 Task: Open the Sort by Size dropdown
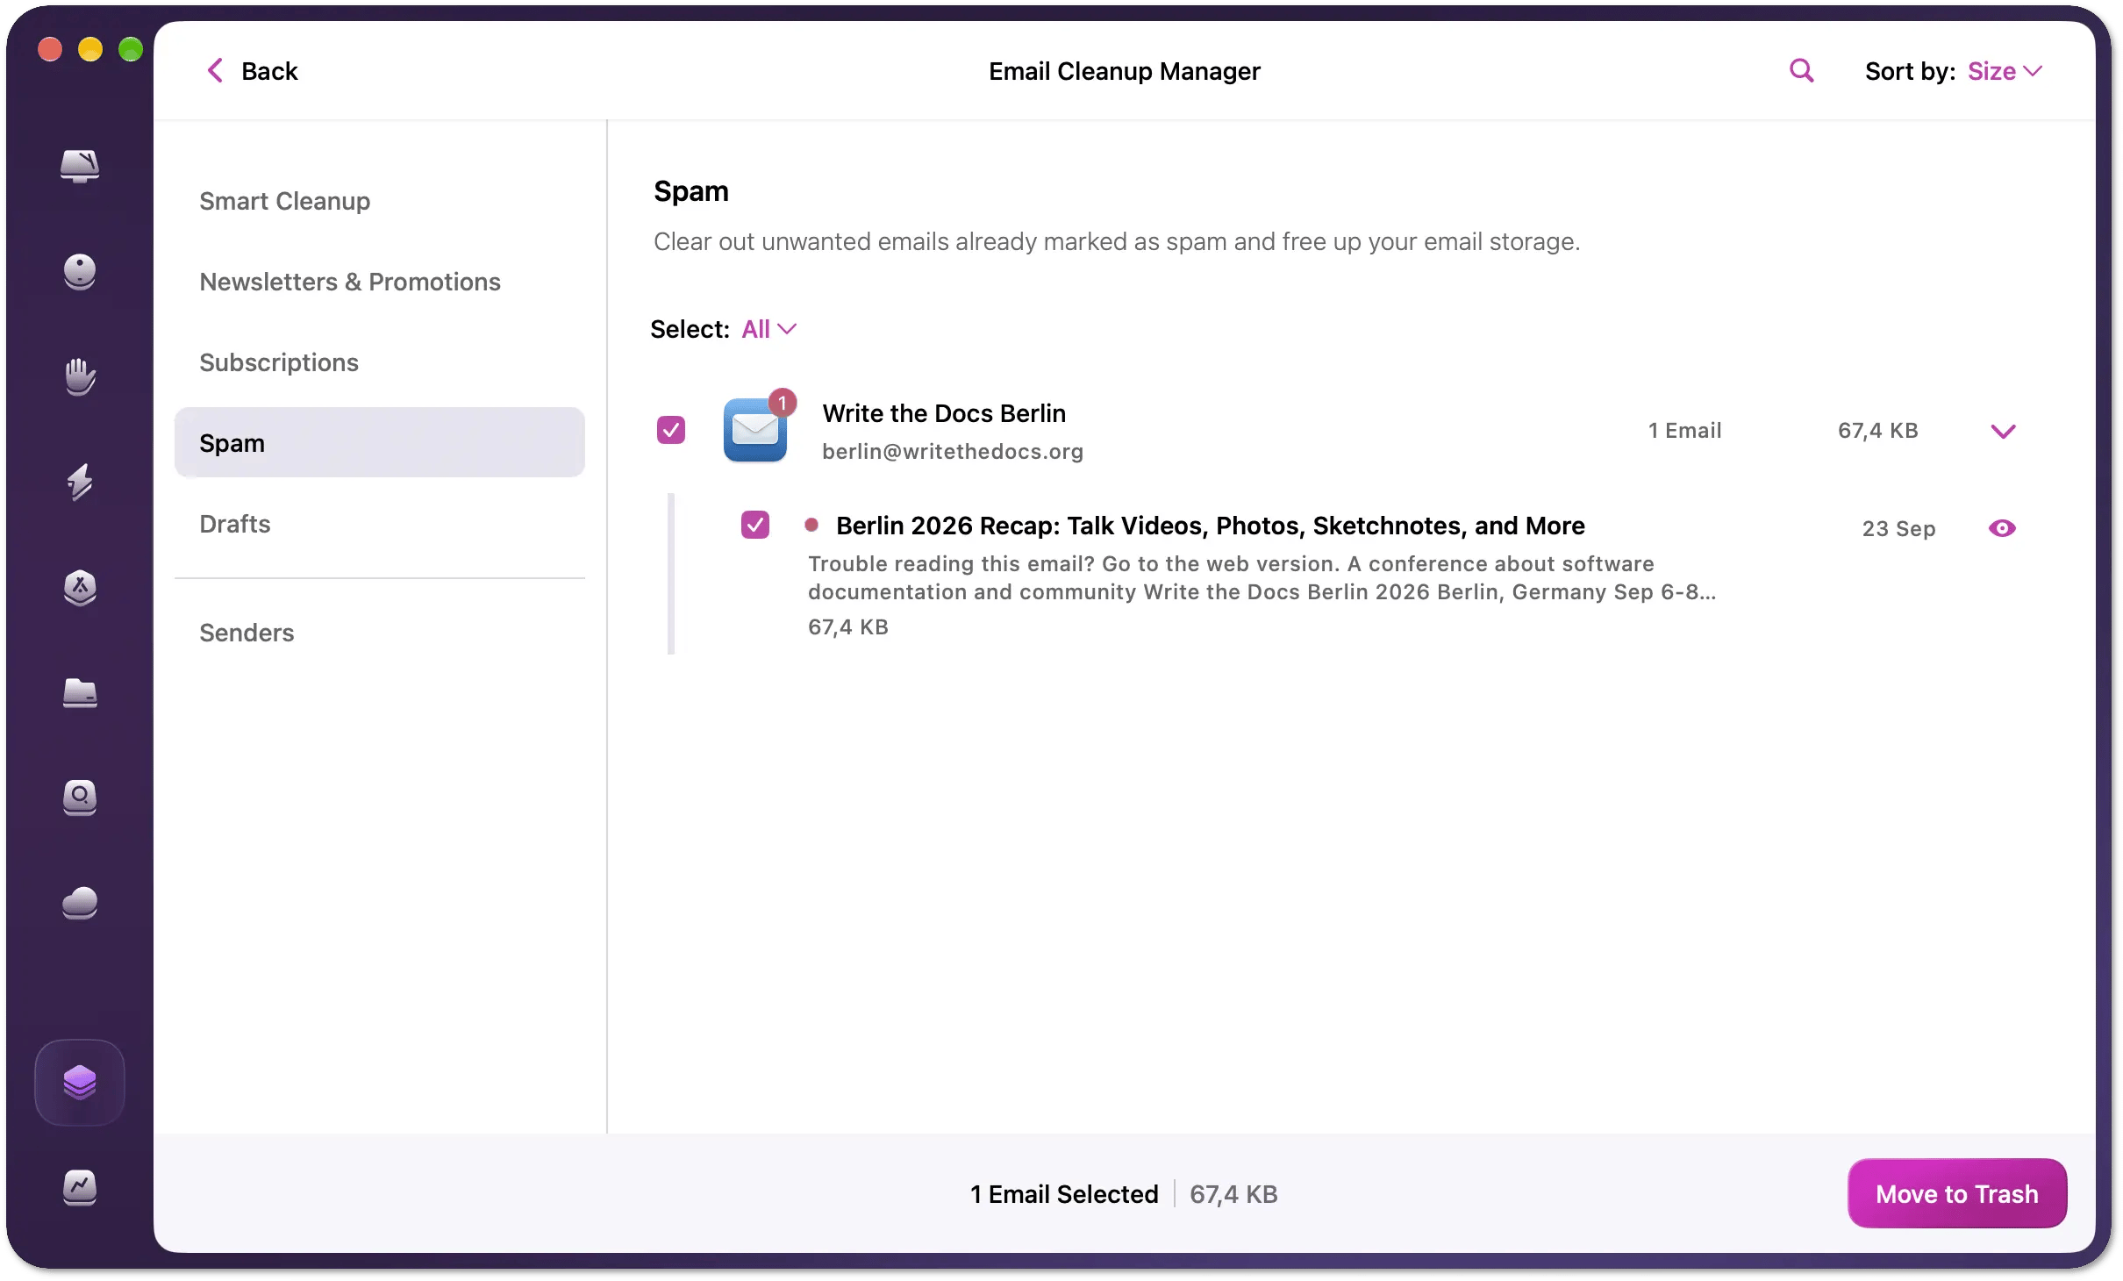click(x=2005, y=71)
